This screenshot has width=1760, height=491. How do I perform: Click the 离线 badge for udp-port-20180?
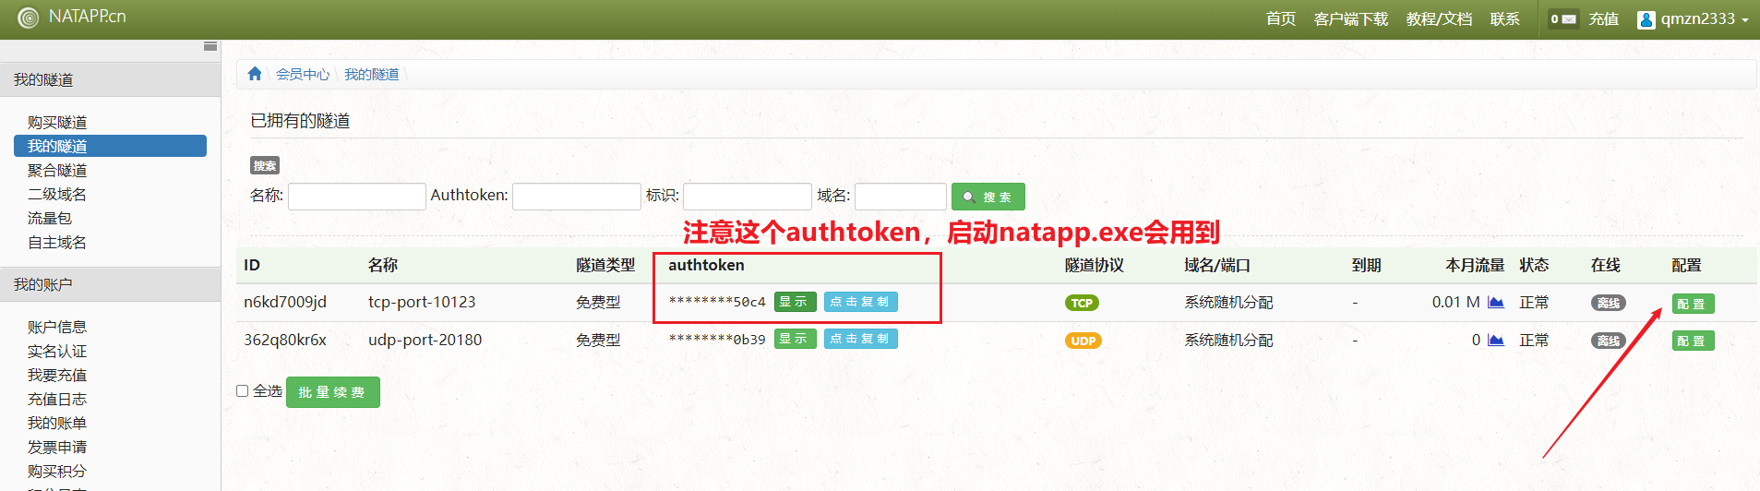(1609, 341)
